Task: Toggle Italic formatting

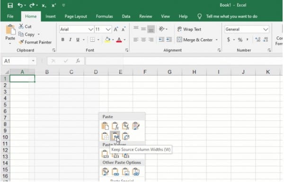Action: tap(70, 40)
